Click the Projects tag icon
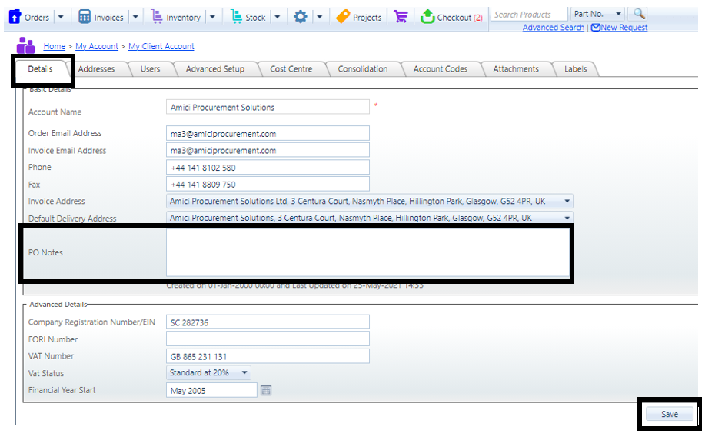705x437 pixels. tap(343, 17)
